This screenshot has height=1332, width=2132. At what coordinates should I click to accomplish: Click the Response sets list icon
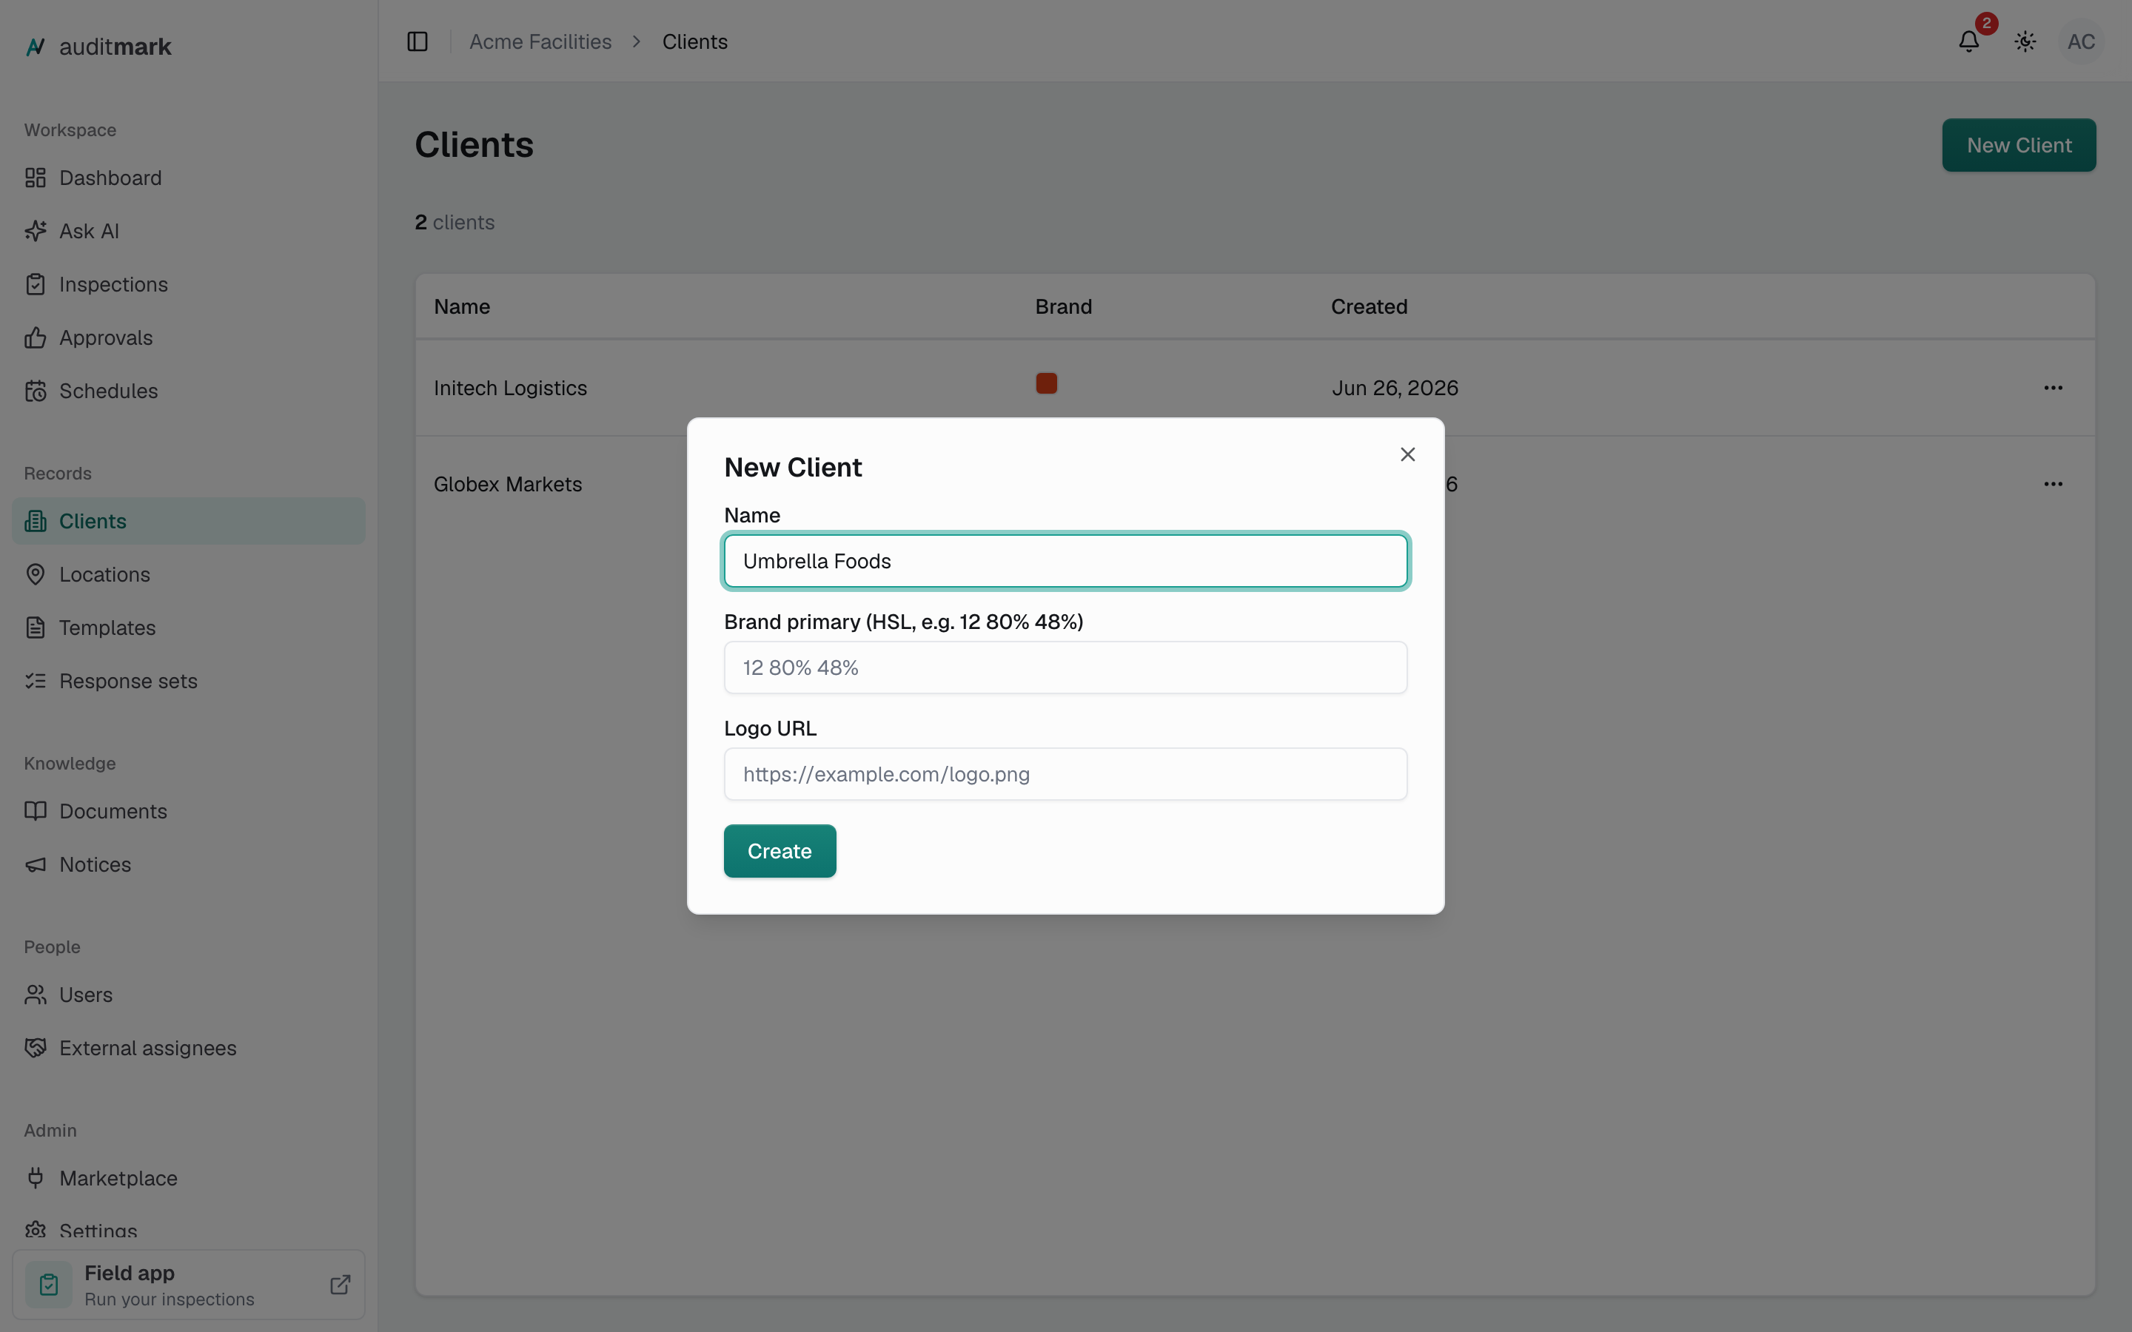pos(36,681)
